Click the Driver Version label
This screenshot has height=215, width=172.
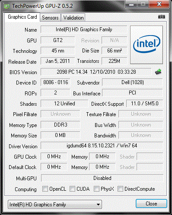coord(23,147)
